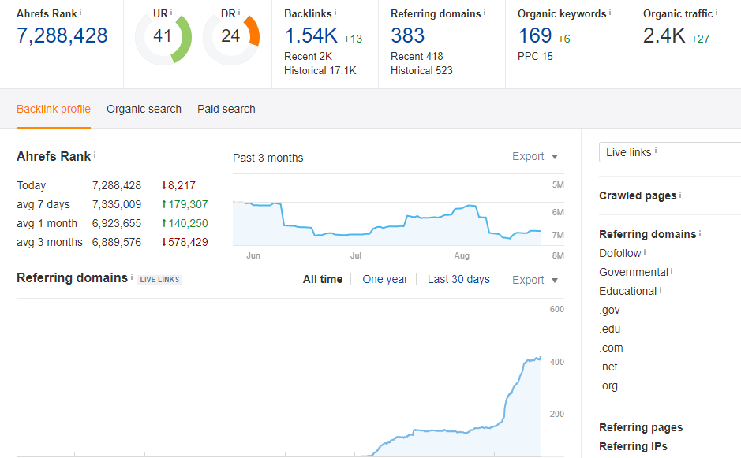Click Dofollow in sidebar
The width and height of the screenshot is (741, 458).
(x=620, y=254)
